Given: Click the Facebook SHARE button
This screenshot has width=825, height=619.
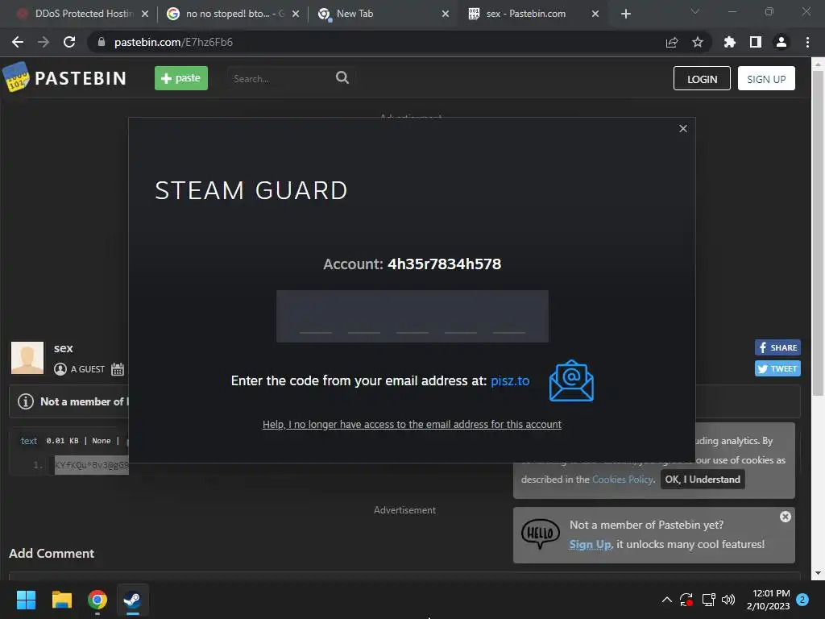Looking at the screenshot, I should (777, 347).
